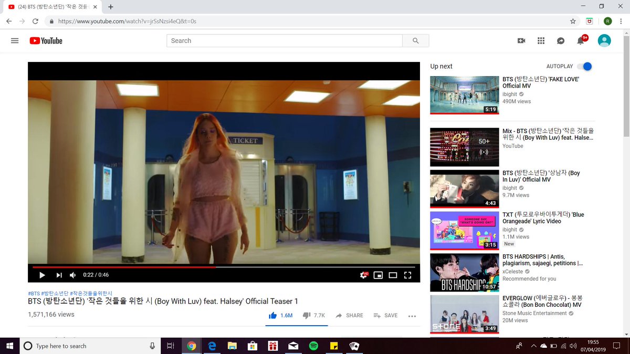The image size is (630, 354).
Task: Open Stone Music Entertainment channel
Action: click(x=534, y=313)
